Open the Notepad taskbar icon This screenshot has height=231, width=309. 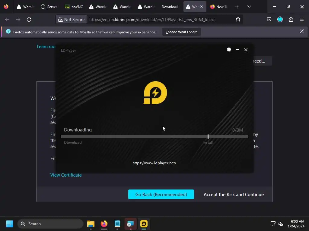pos(117,224)
